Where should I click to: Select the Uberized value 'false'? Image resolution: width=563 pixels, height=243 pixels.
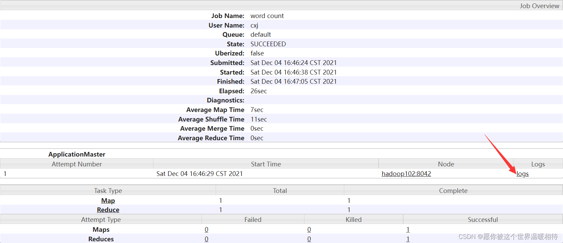click(x=257, y=53)
